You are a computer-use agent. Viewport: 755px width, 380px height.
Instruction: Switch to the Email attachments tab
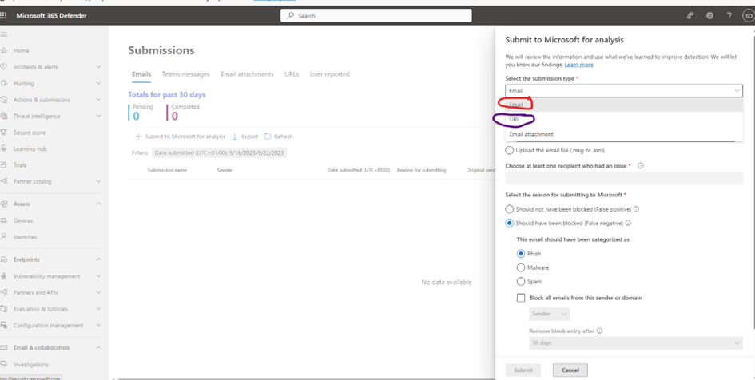pos(247,74)
